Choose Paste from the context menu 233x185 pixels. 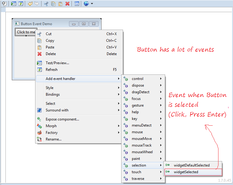79,47
